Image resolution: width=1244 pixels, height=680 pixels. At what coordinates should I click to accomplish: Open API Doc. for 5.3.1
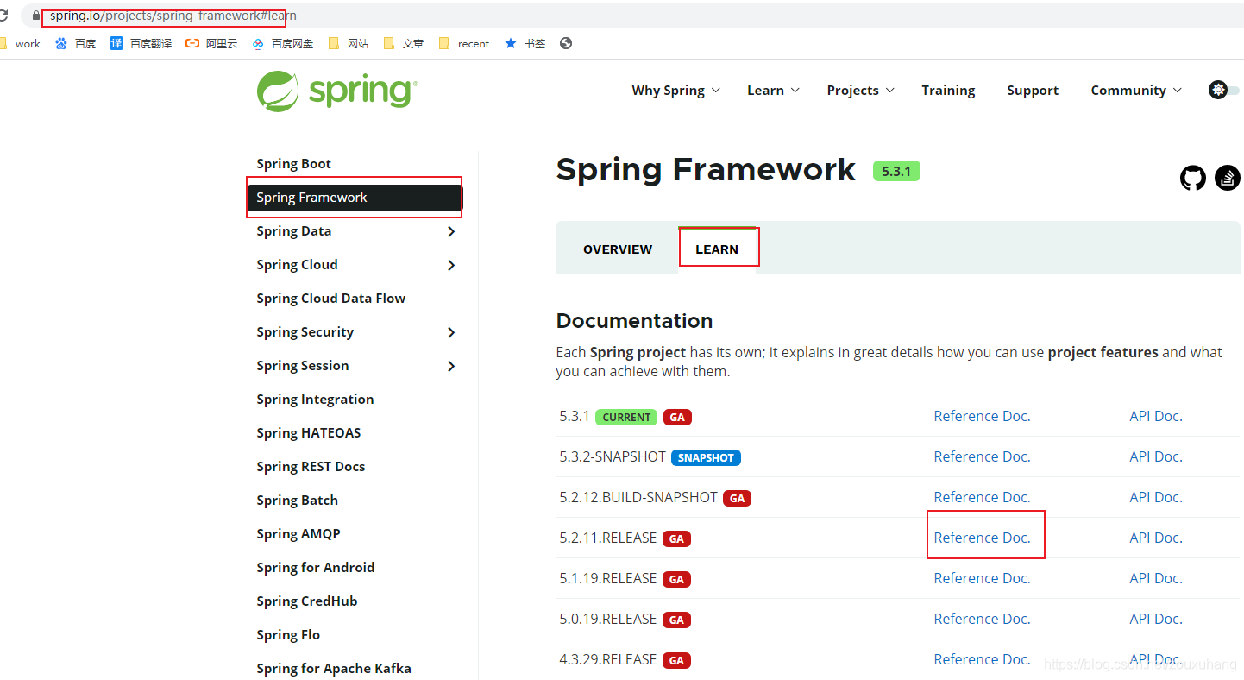point(1156,416)
